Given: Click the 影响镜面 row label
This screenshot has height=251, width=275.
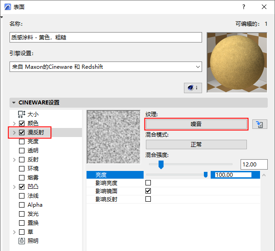Looking at the screenshot, I should [x=106, y=191].
